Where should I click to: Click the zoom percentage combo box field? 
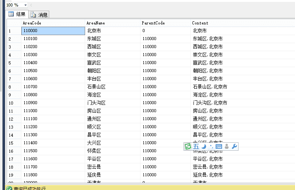click(16, 5)
